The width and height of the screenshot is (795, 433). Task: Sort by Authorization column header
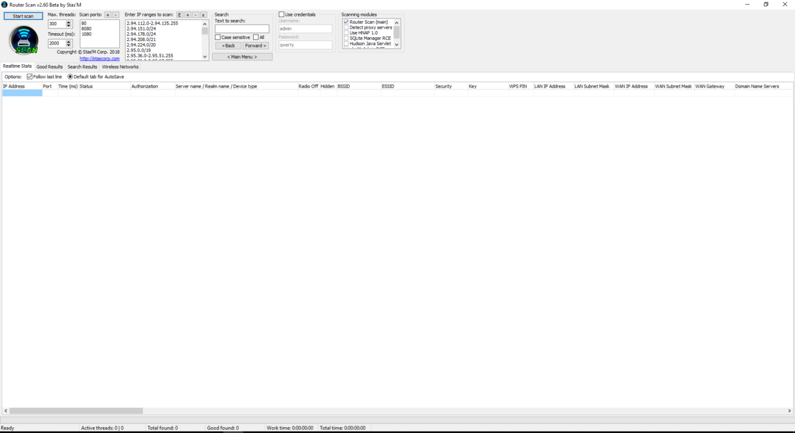(152, 86)
